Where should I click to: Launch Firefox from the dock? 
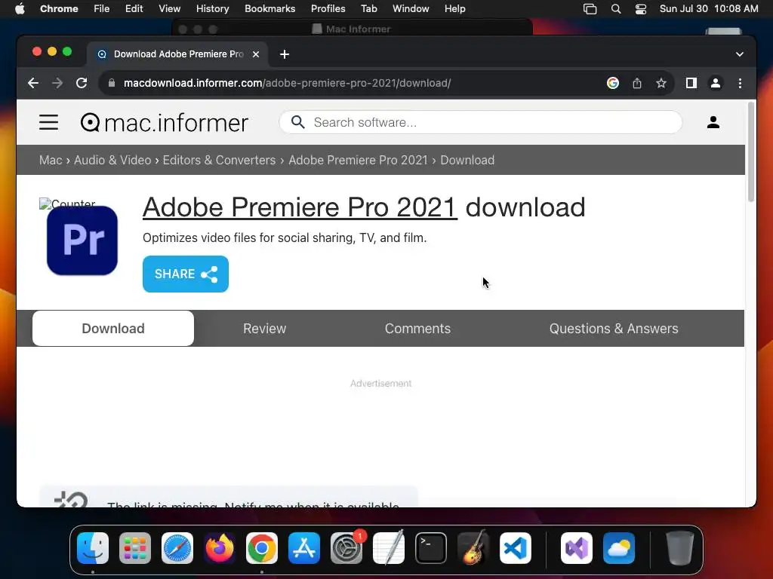[220, 548]
